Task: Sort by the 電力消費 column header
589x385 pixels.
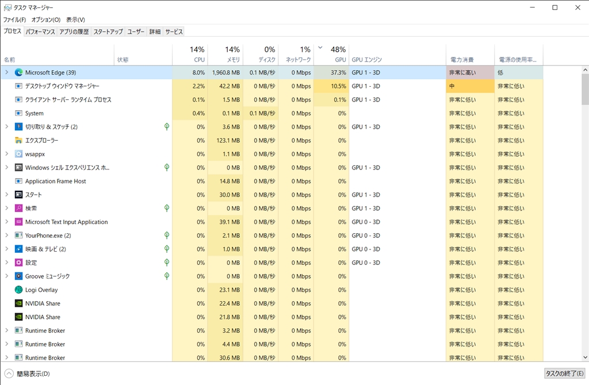Action: (x=470, y=55)
